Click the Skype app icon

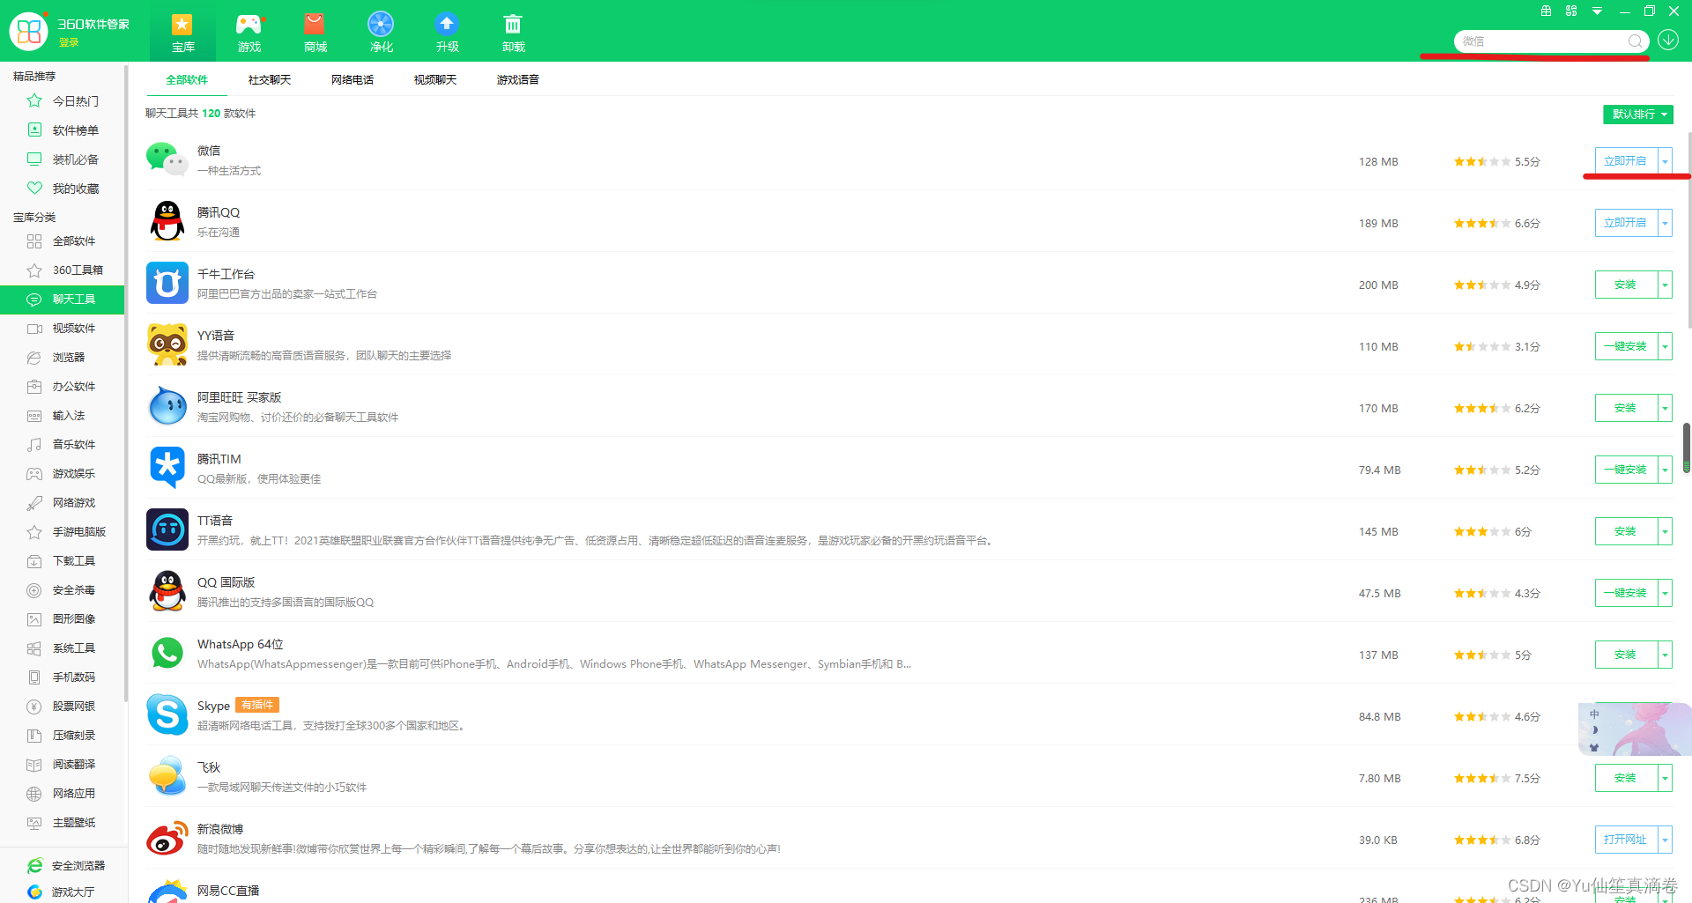(167, 714)
